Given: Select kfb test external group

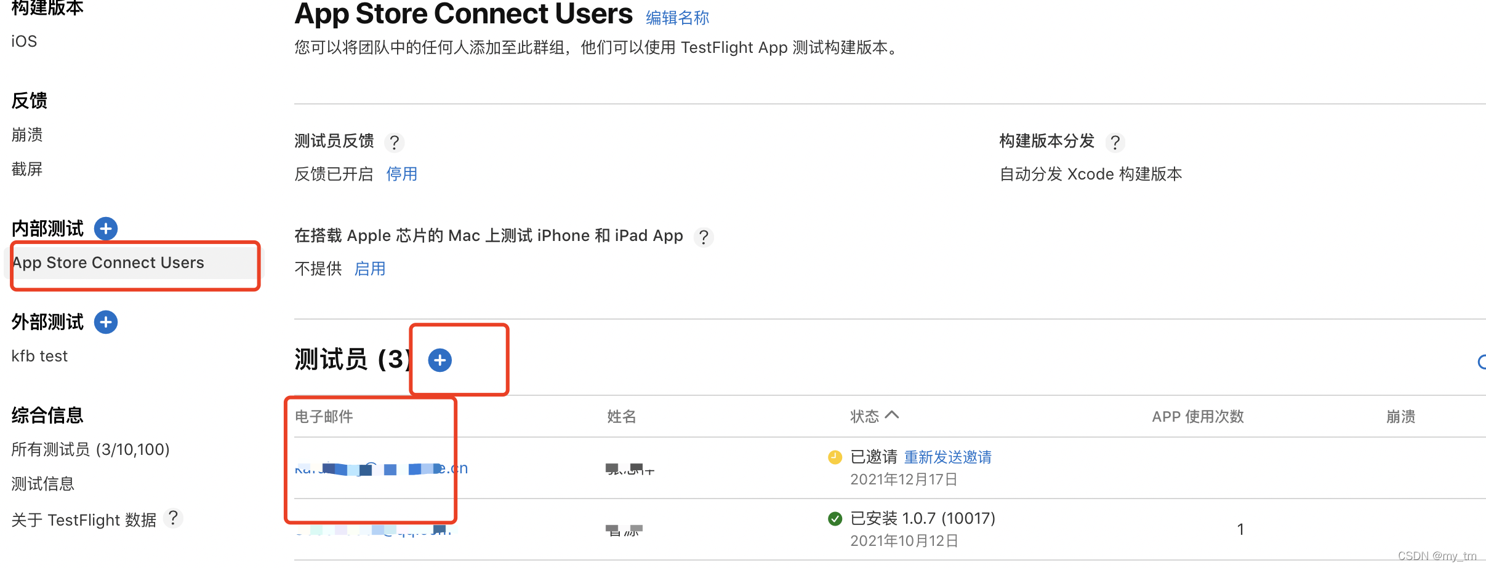Looking at the screenshot, I should click(39, 356).
